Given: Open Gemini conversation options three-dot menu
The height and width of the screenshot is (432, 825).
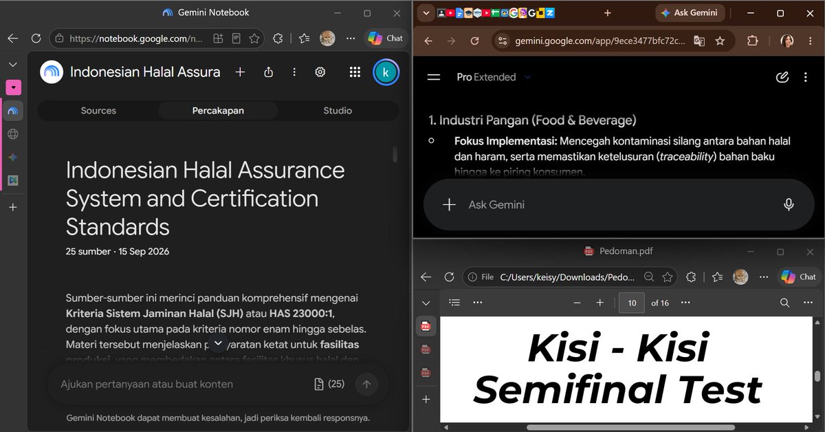Looking at the screenshot, I should [806, 78].
